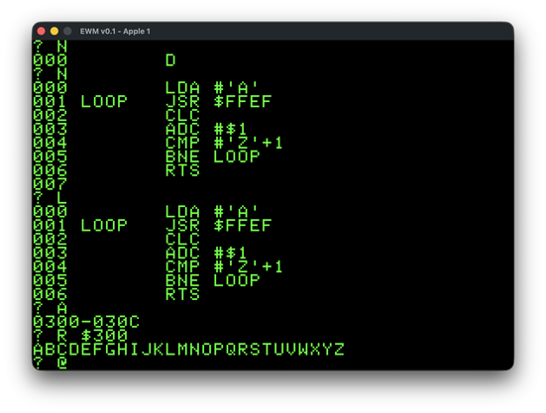Click the first ADC #$1 instruction
Viewport: 546px width, 413px height.
tap(206, 129)
